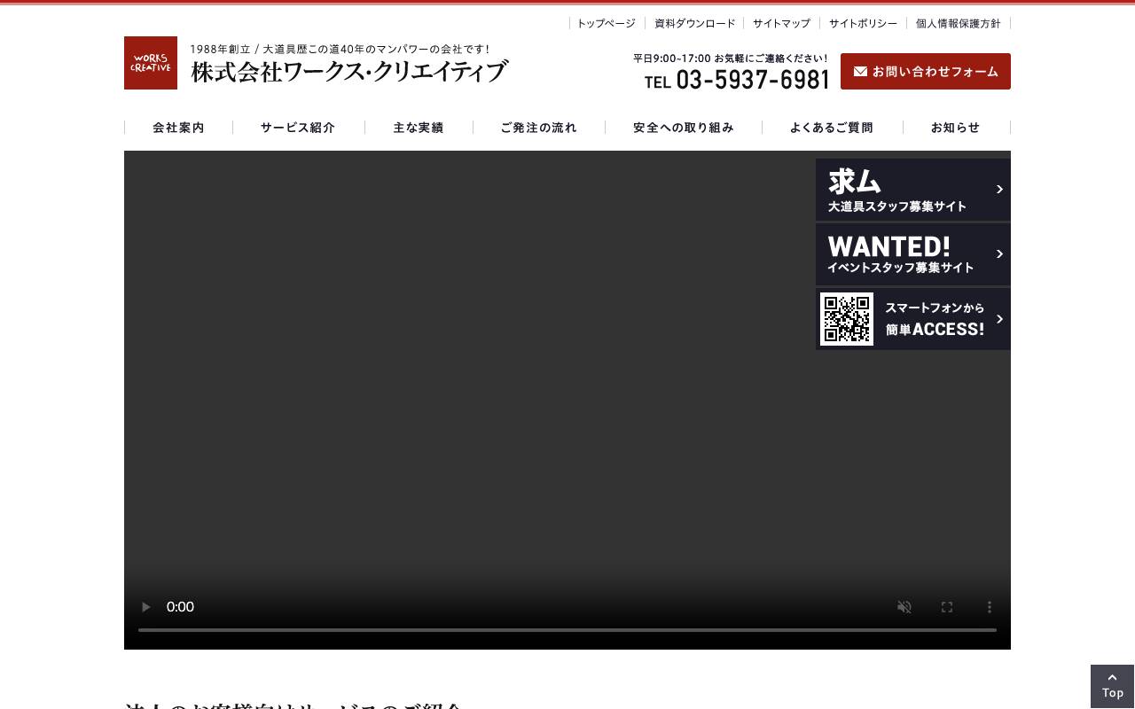Image resolution: width=1135 pixels, height=709 pixels.
Task: Open 主な実績 page
Action: (x=419, y=128)
